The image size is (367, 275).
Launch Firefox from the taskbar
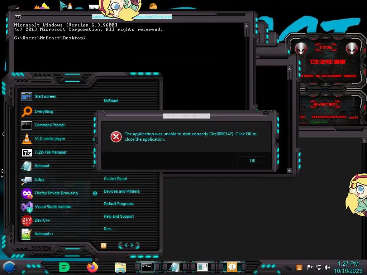click(x=92, y=267)
